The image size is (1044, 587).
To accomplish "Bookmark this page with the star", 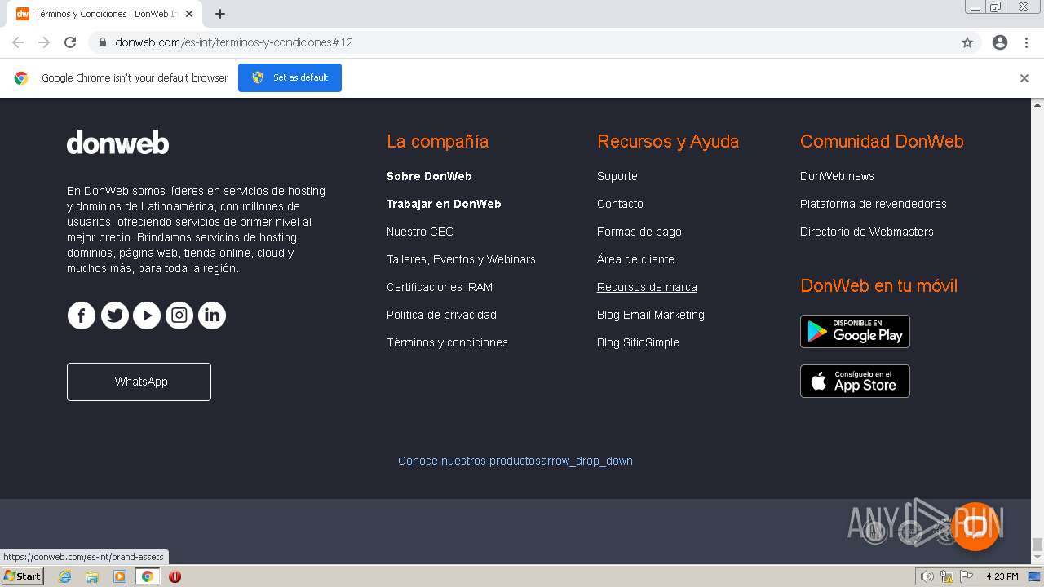I will click(967, 42).
